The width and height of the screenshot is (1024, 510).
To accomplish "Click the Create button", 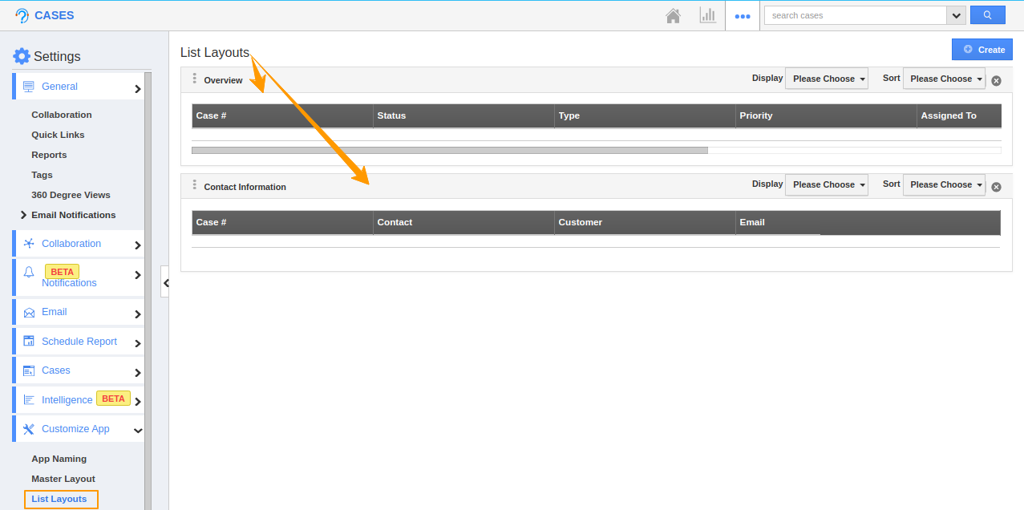I will pos(982,50).
